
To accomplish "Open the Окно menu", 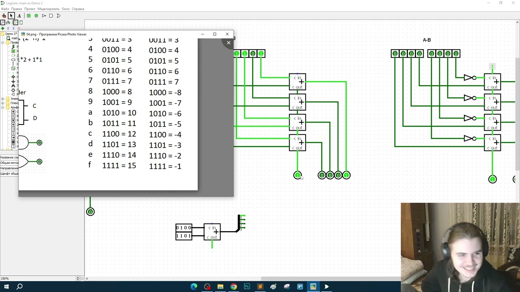I will tap(65, 9).
